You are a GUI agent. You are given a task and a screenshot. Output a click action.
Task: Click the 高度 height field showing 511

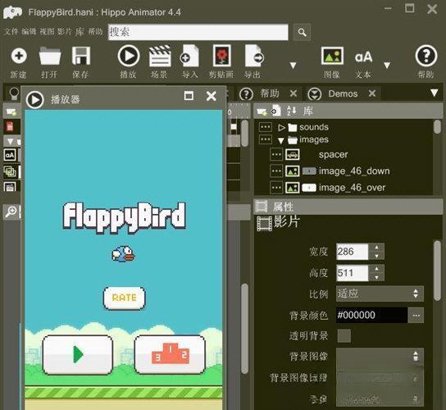353,273
